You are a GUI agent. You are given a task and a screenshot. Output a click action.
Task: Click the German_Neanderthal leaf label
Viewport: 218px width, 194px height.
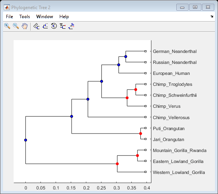(x=175, y=51)
